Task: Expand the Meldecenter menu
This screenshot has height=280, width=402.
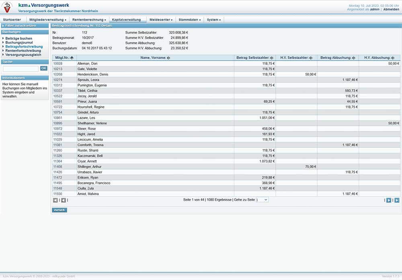Action: point(161,20)
